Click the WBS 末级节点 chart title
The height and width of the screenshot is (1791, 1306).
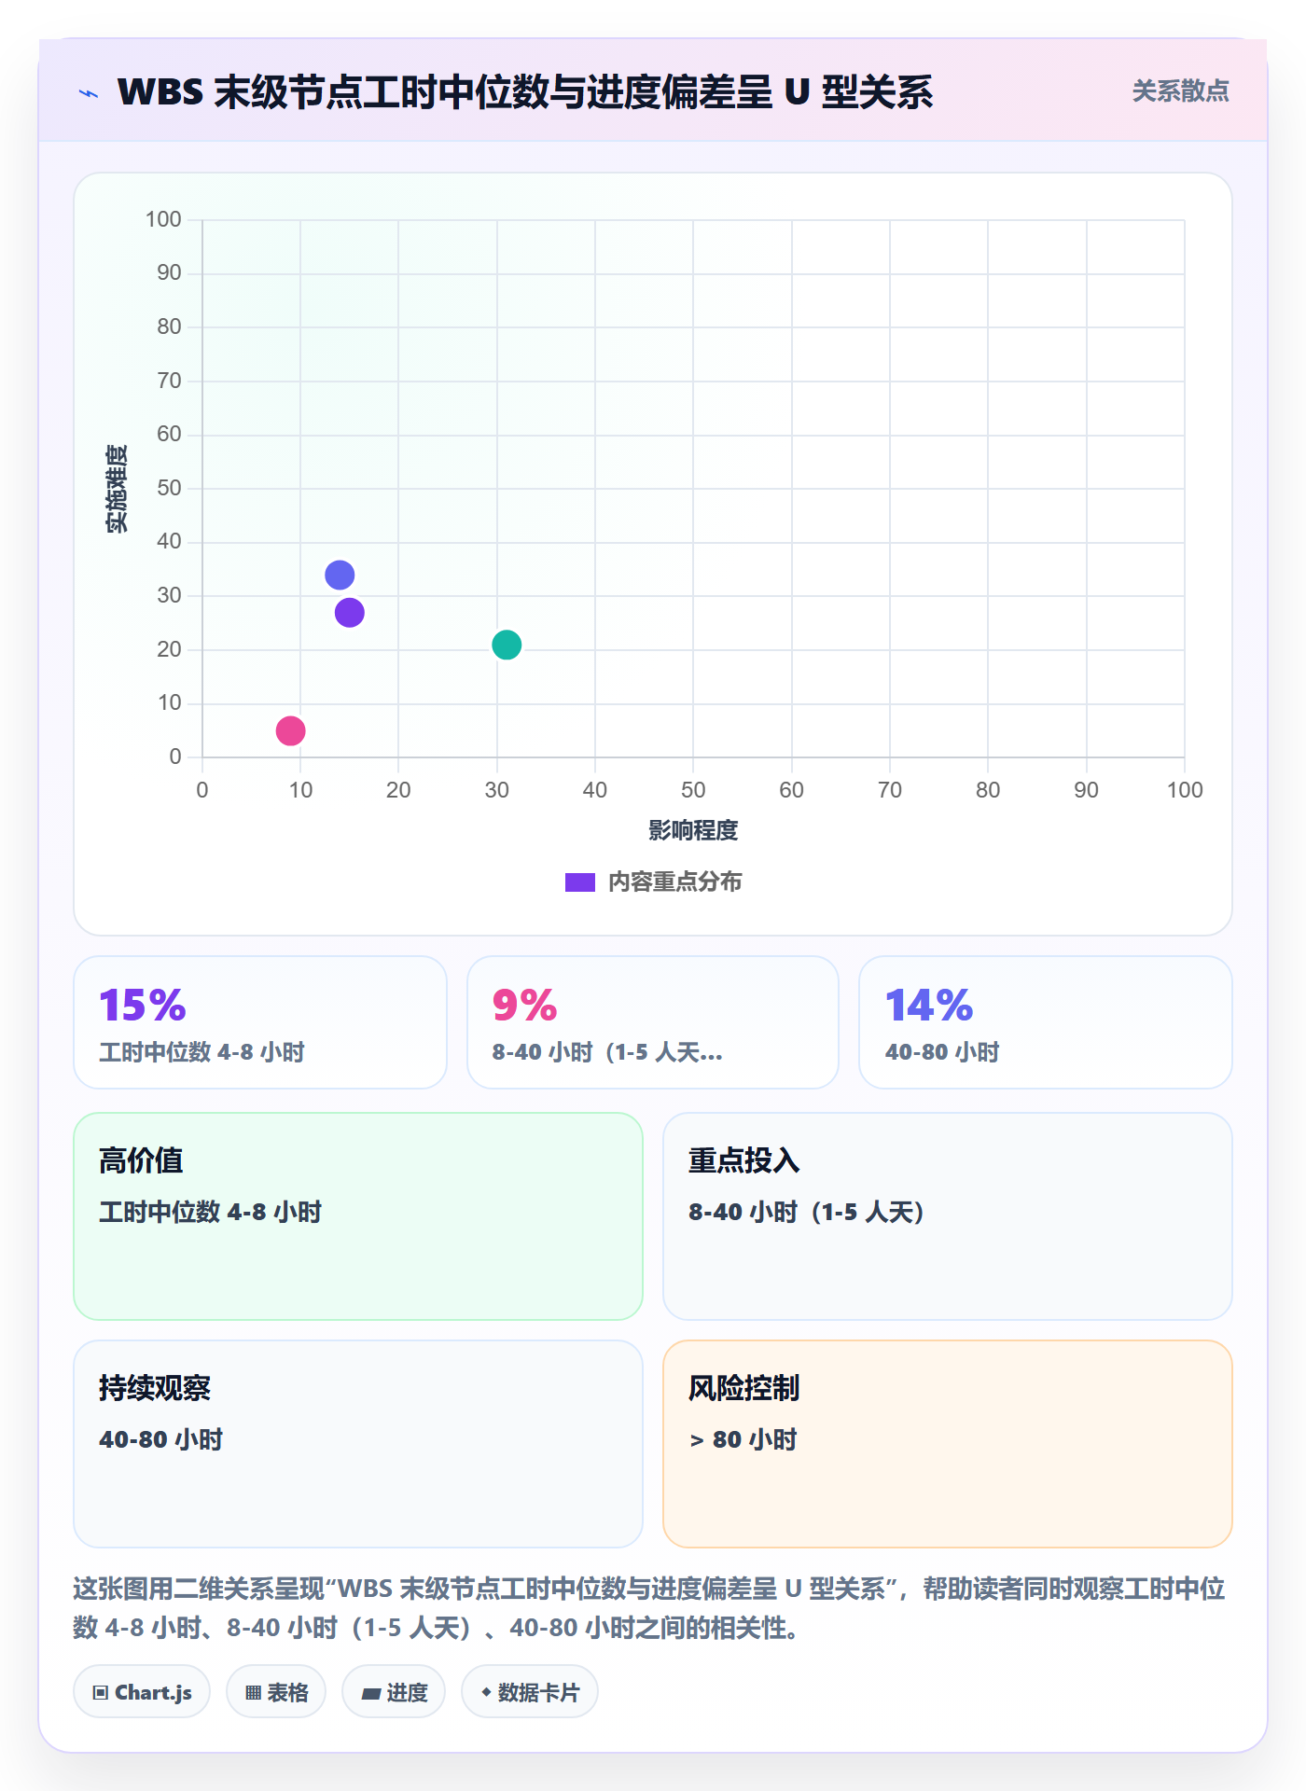[x=525, y=91]
